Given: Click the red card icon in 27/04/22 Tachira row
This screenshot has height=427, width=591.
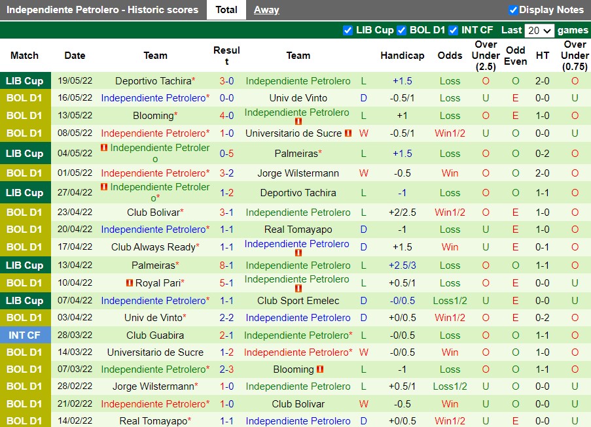Looking at the screenshot, I should point(104,187).
